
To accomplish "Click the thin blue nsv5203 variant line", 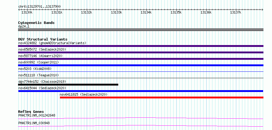I will tap(141, 71).
